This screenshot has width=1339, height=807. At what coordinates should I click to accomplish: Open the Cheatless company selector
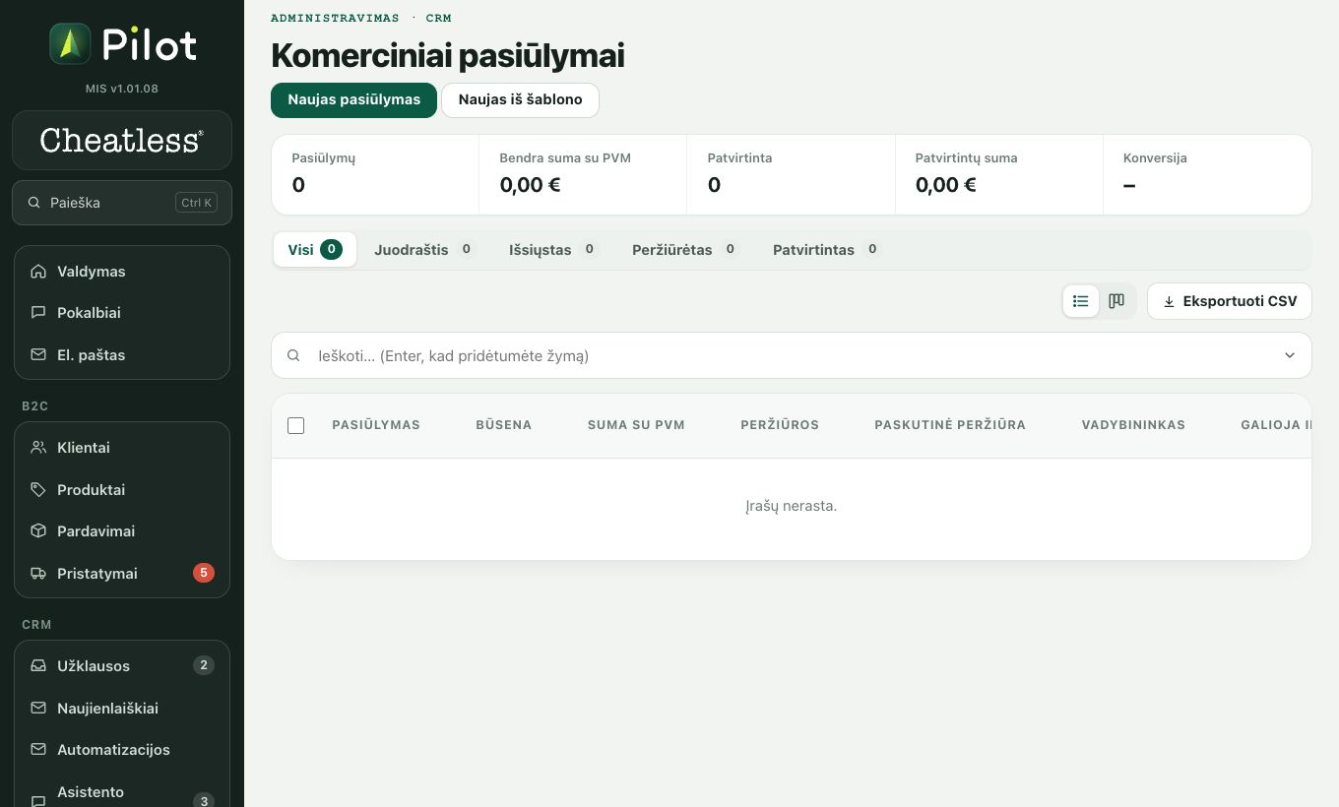tap(122, 141)
